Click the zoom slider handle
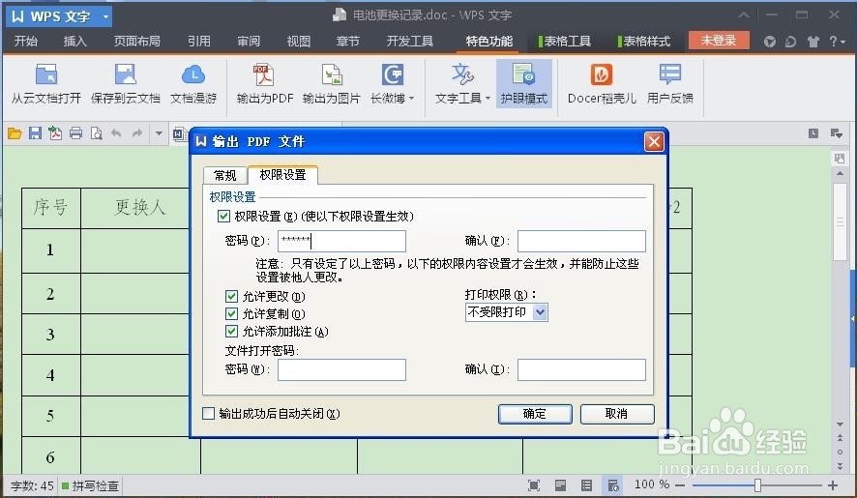857x498 pixels. tap(757, 484)
